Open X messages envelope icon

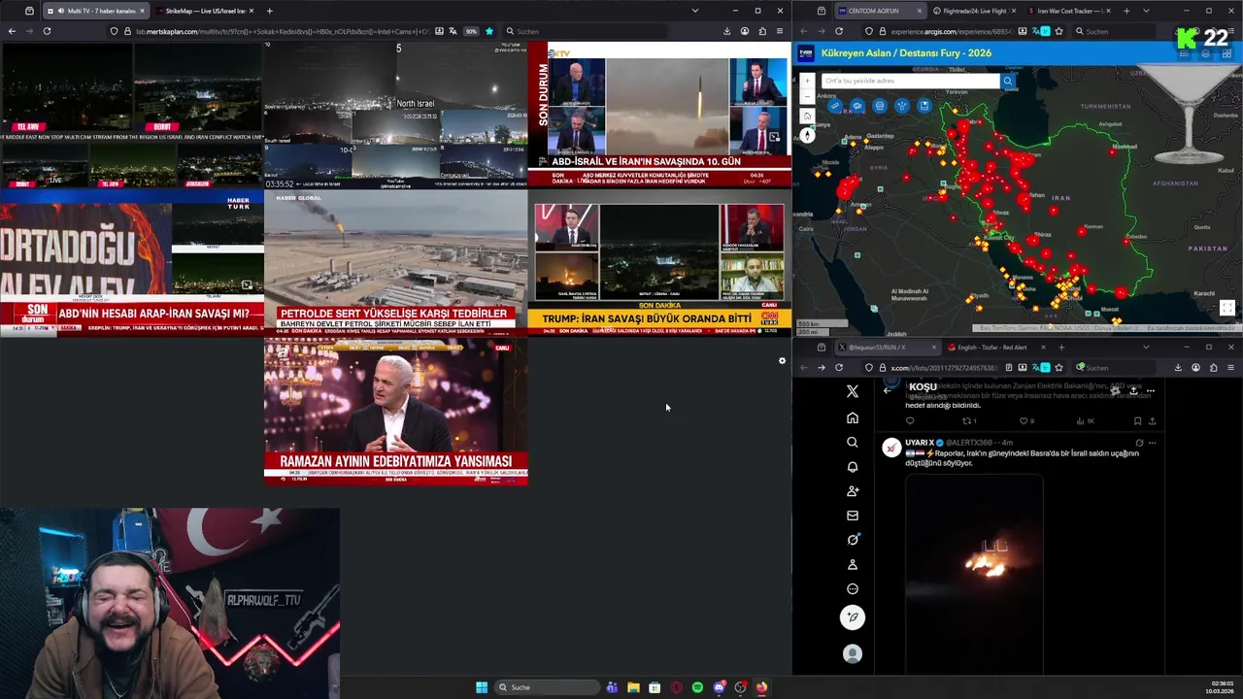tap(853, 516)
